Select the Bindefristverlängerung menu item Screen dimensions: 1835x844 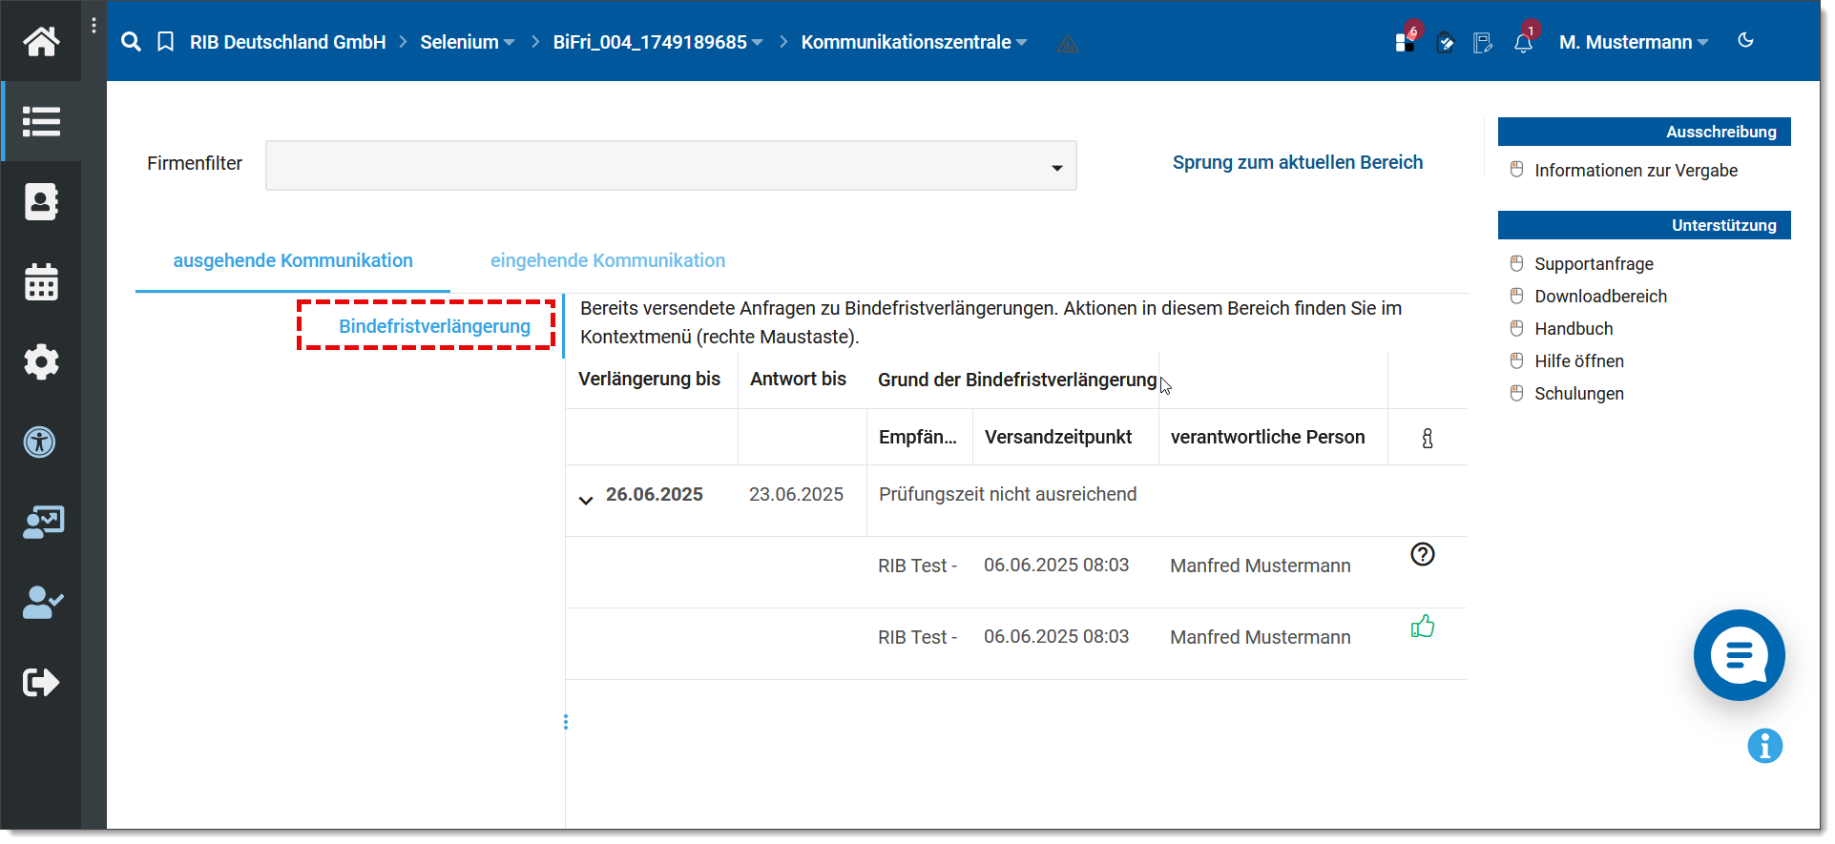tap(434, 326)
